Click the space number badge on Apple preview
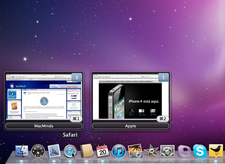The image size is (225, 164). pos(163,77)
